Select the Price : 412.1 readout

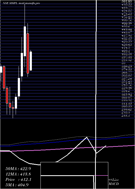[18, 180]
